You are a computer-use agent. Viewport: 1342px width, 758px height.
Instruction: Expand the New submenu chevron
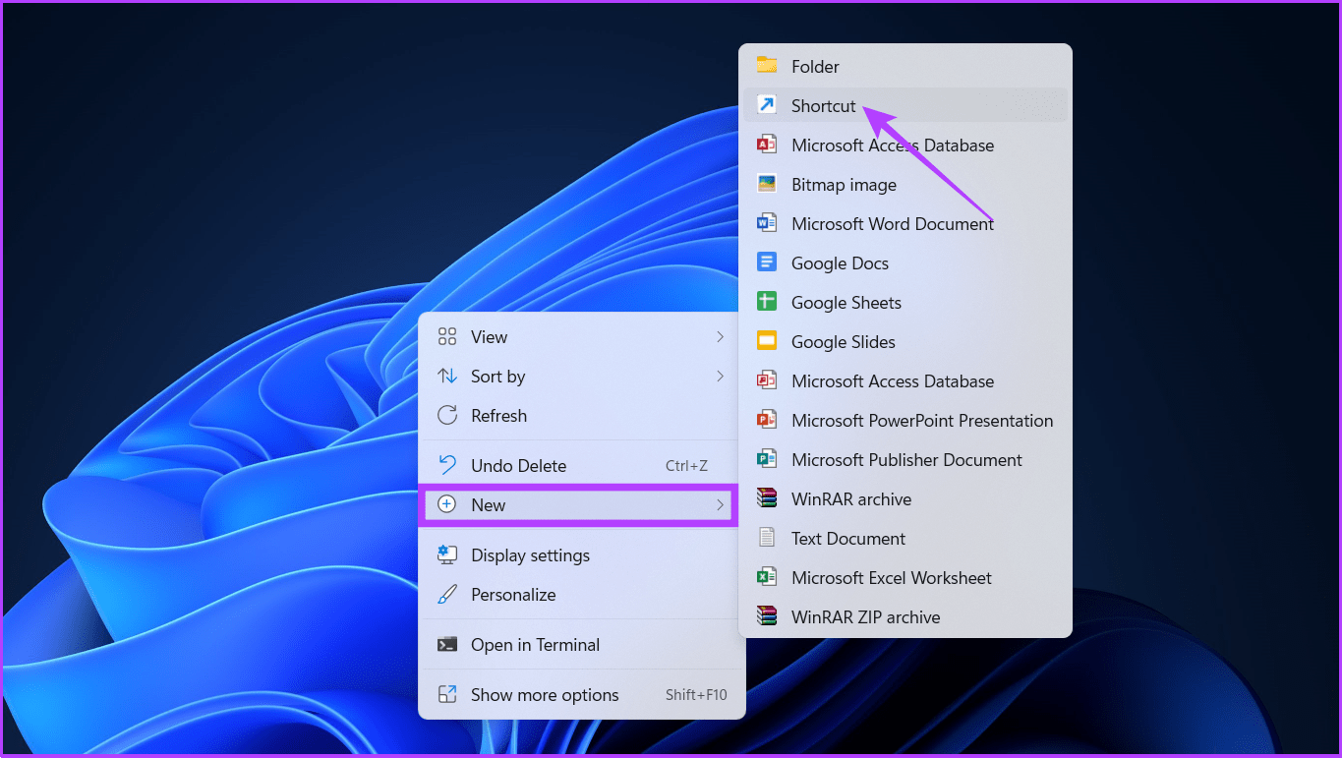pos(721,504)
